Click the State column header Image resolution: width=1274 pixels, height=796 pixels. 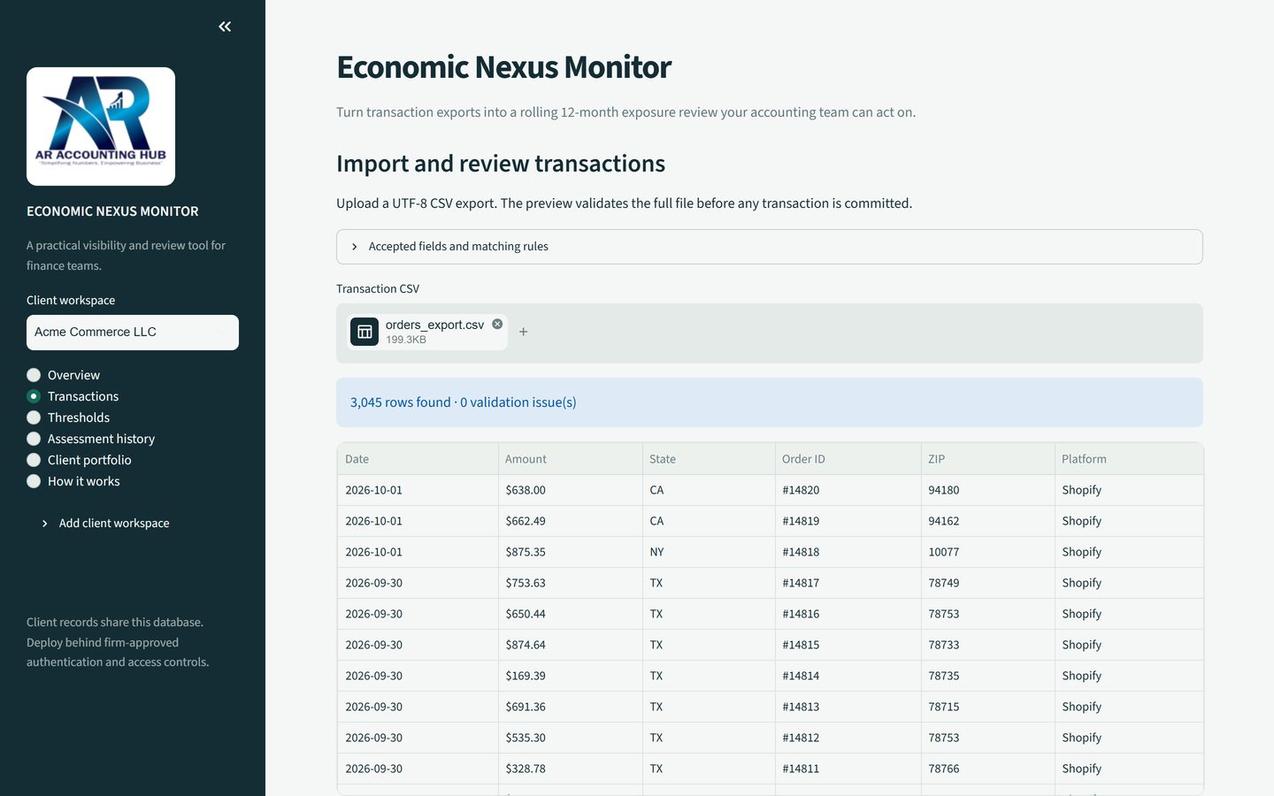(x=709, y=459)
